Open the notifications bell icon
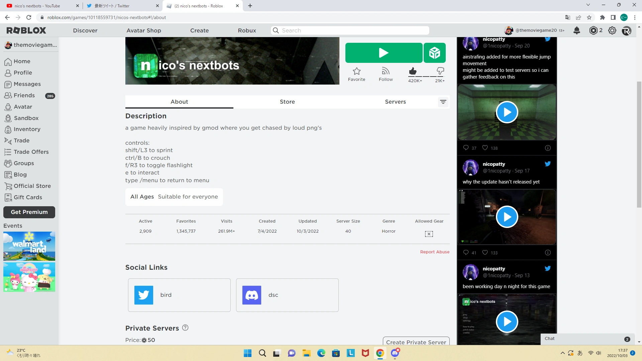Viewport: 642px width, 361px height. coord(576,30)
